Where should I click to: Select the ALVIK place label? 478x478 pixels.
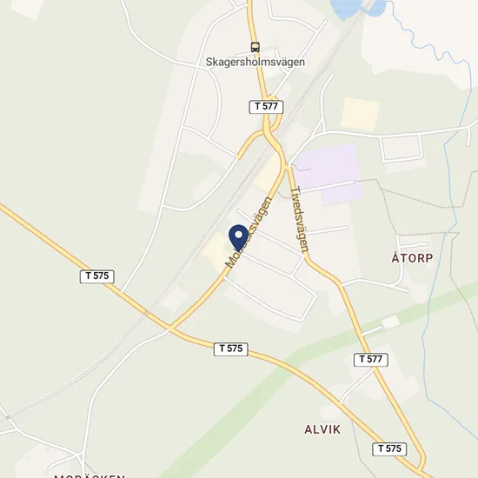click(x=322, y=429)
